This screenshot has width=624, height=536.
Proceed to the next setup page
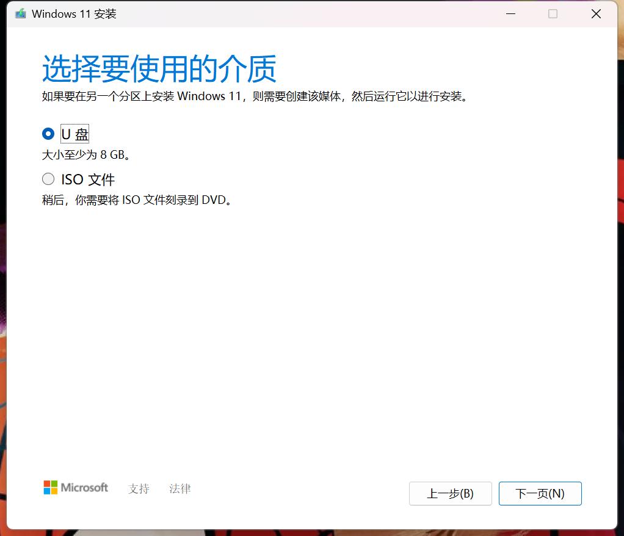tap(540, 493)
